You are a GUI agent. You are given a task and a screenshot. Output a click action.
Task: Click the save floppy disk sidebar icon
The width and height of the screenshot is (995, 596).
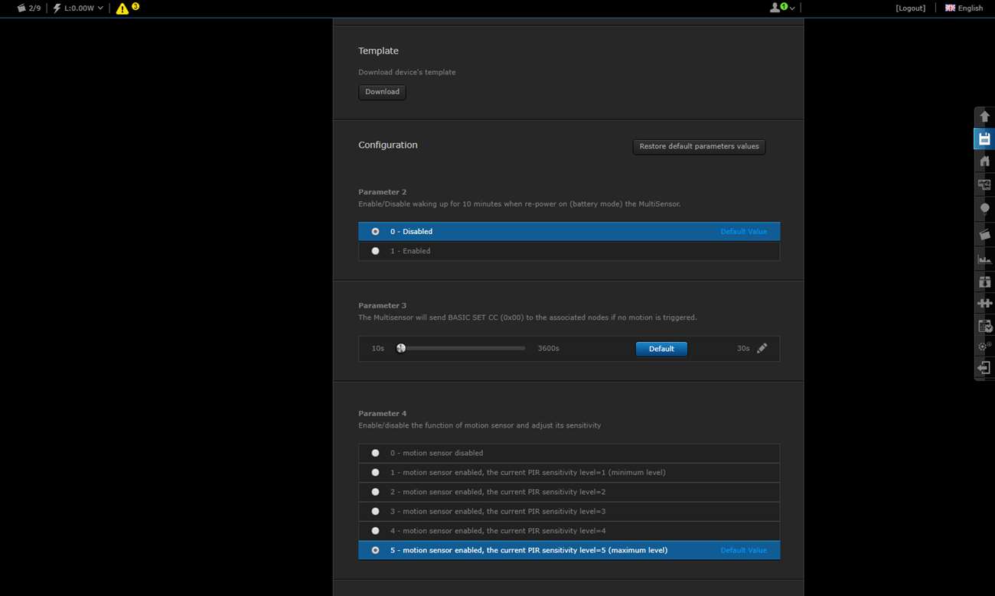click(984, 139)
